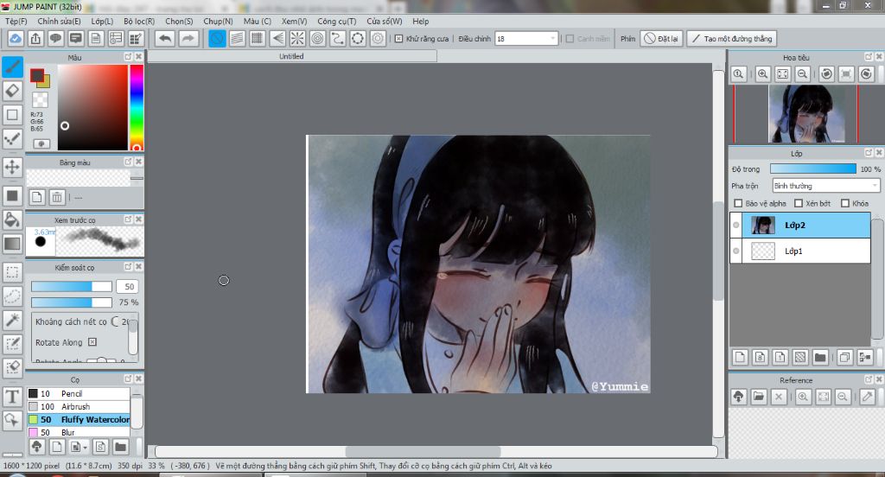The height and width of the screenshot is (477, 885).
Task: Open the Cửa sổ(W) menu
Action: 385,21
